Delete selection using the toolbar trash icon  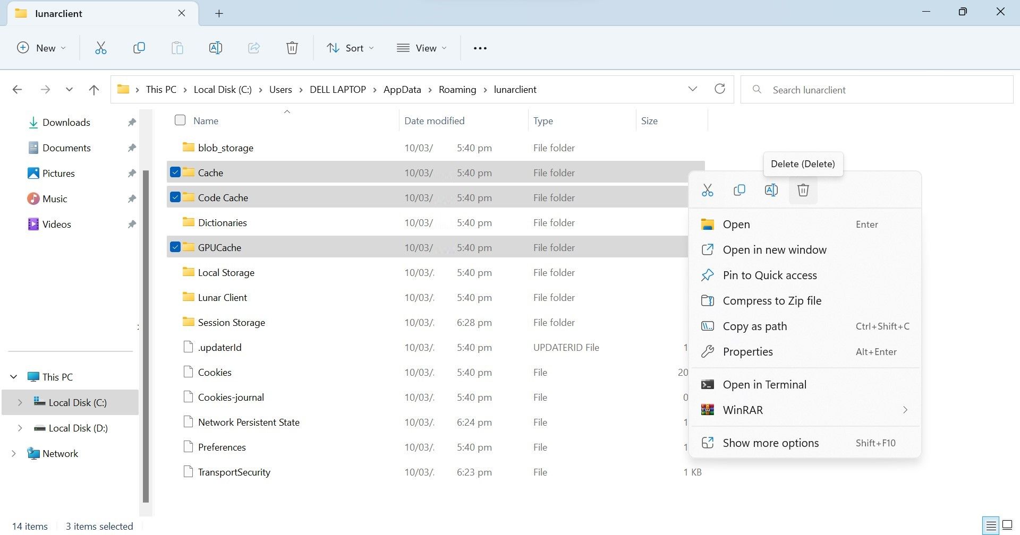[292, 48]
